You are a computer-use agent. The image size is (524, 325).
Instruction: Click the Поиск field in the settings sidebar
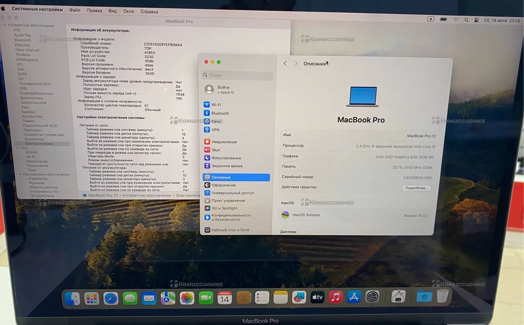coord(237,76)
